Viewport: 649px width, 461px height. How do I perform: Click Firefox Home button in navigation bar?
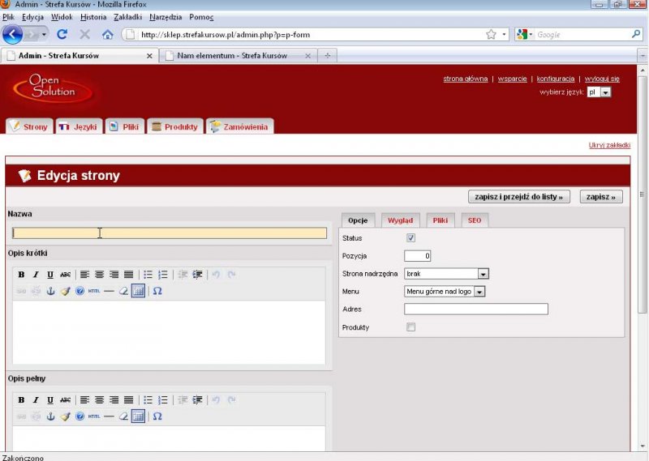pos(107,35)
